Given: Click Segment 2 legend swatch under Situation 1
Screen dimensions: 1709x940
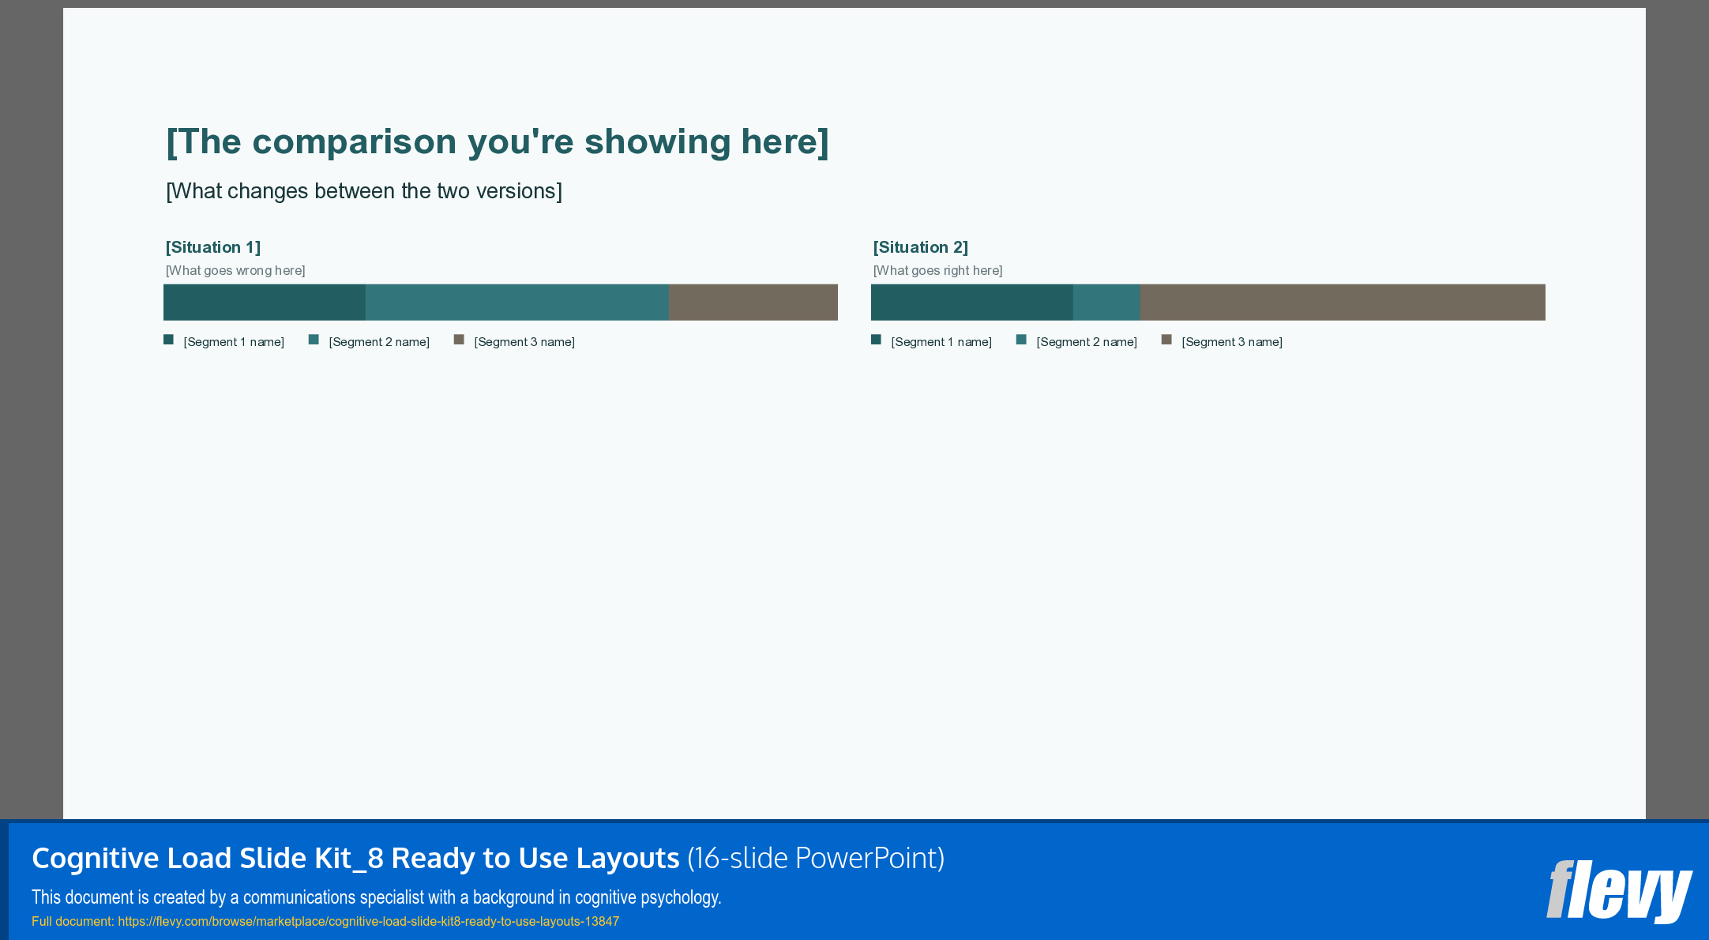Looking at the screenshot, I should click(314, 340).
